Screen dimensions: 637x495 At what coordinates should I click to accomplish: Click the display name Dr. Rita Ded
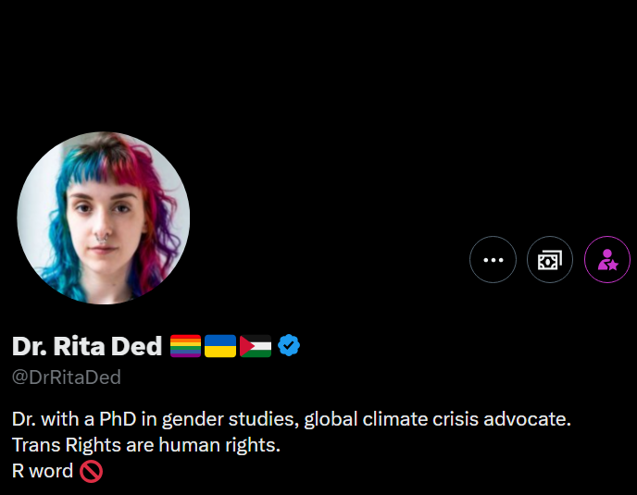coord(87,346)
